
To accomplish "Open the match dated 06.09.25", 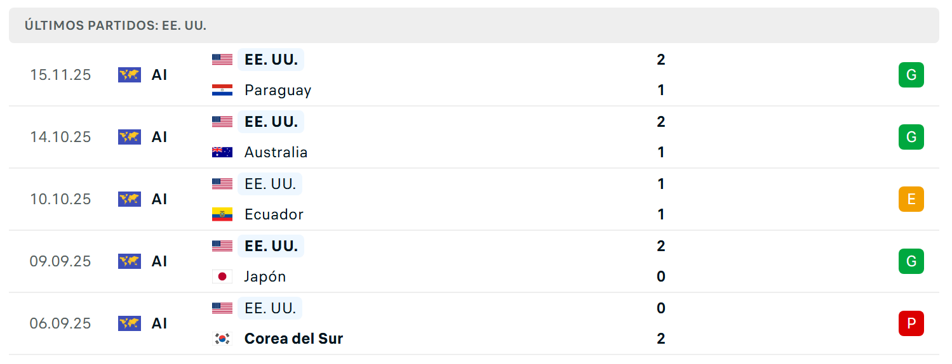I will click(x=474, y=323).
